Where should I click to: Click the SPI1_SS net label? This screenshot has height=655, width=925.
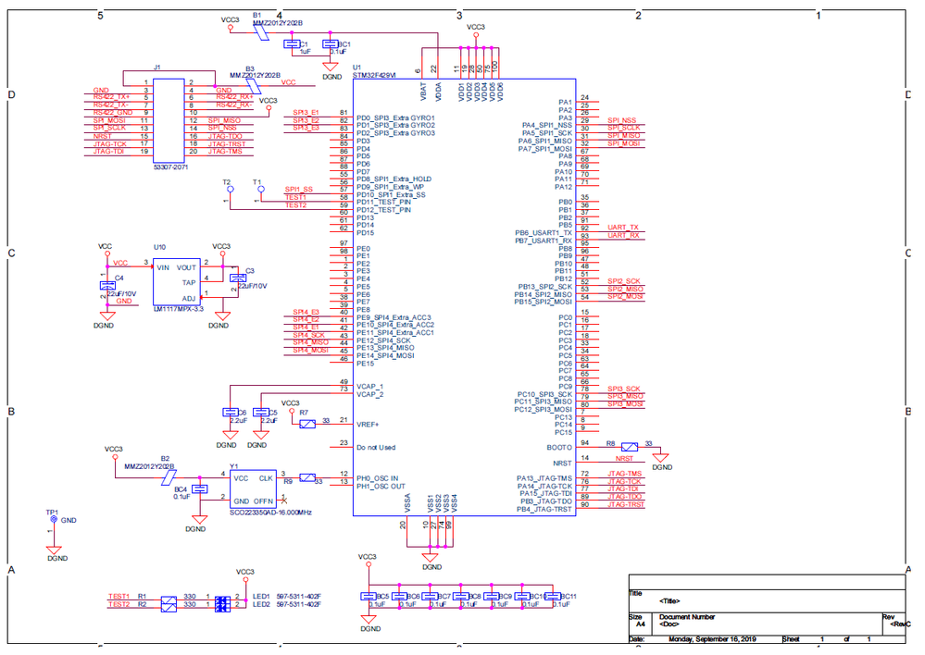pyautogui.click(x=299, y=190)
